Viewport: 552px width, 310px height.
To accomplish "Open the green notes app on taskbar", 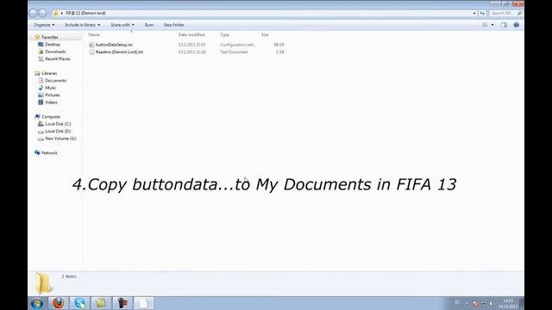I will point(101,303).
